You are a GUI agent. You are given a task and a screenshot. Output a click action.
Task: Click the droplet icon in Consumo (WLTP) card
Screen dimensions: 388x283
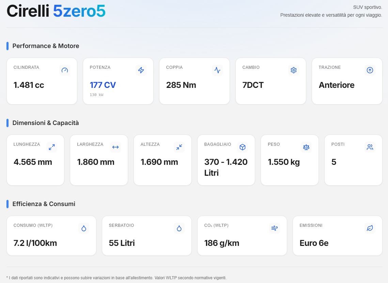pyautogui.click(x=84, y=228)
